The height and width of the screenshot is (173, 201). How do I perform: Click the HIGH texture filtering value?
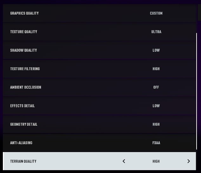156,69
